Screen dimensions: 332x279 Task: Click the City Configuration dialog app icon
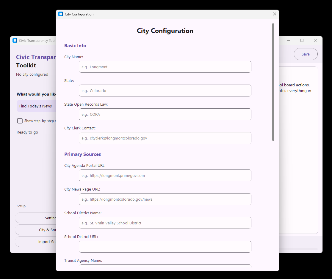tap(61, 14)
